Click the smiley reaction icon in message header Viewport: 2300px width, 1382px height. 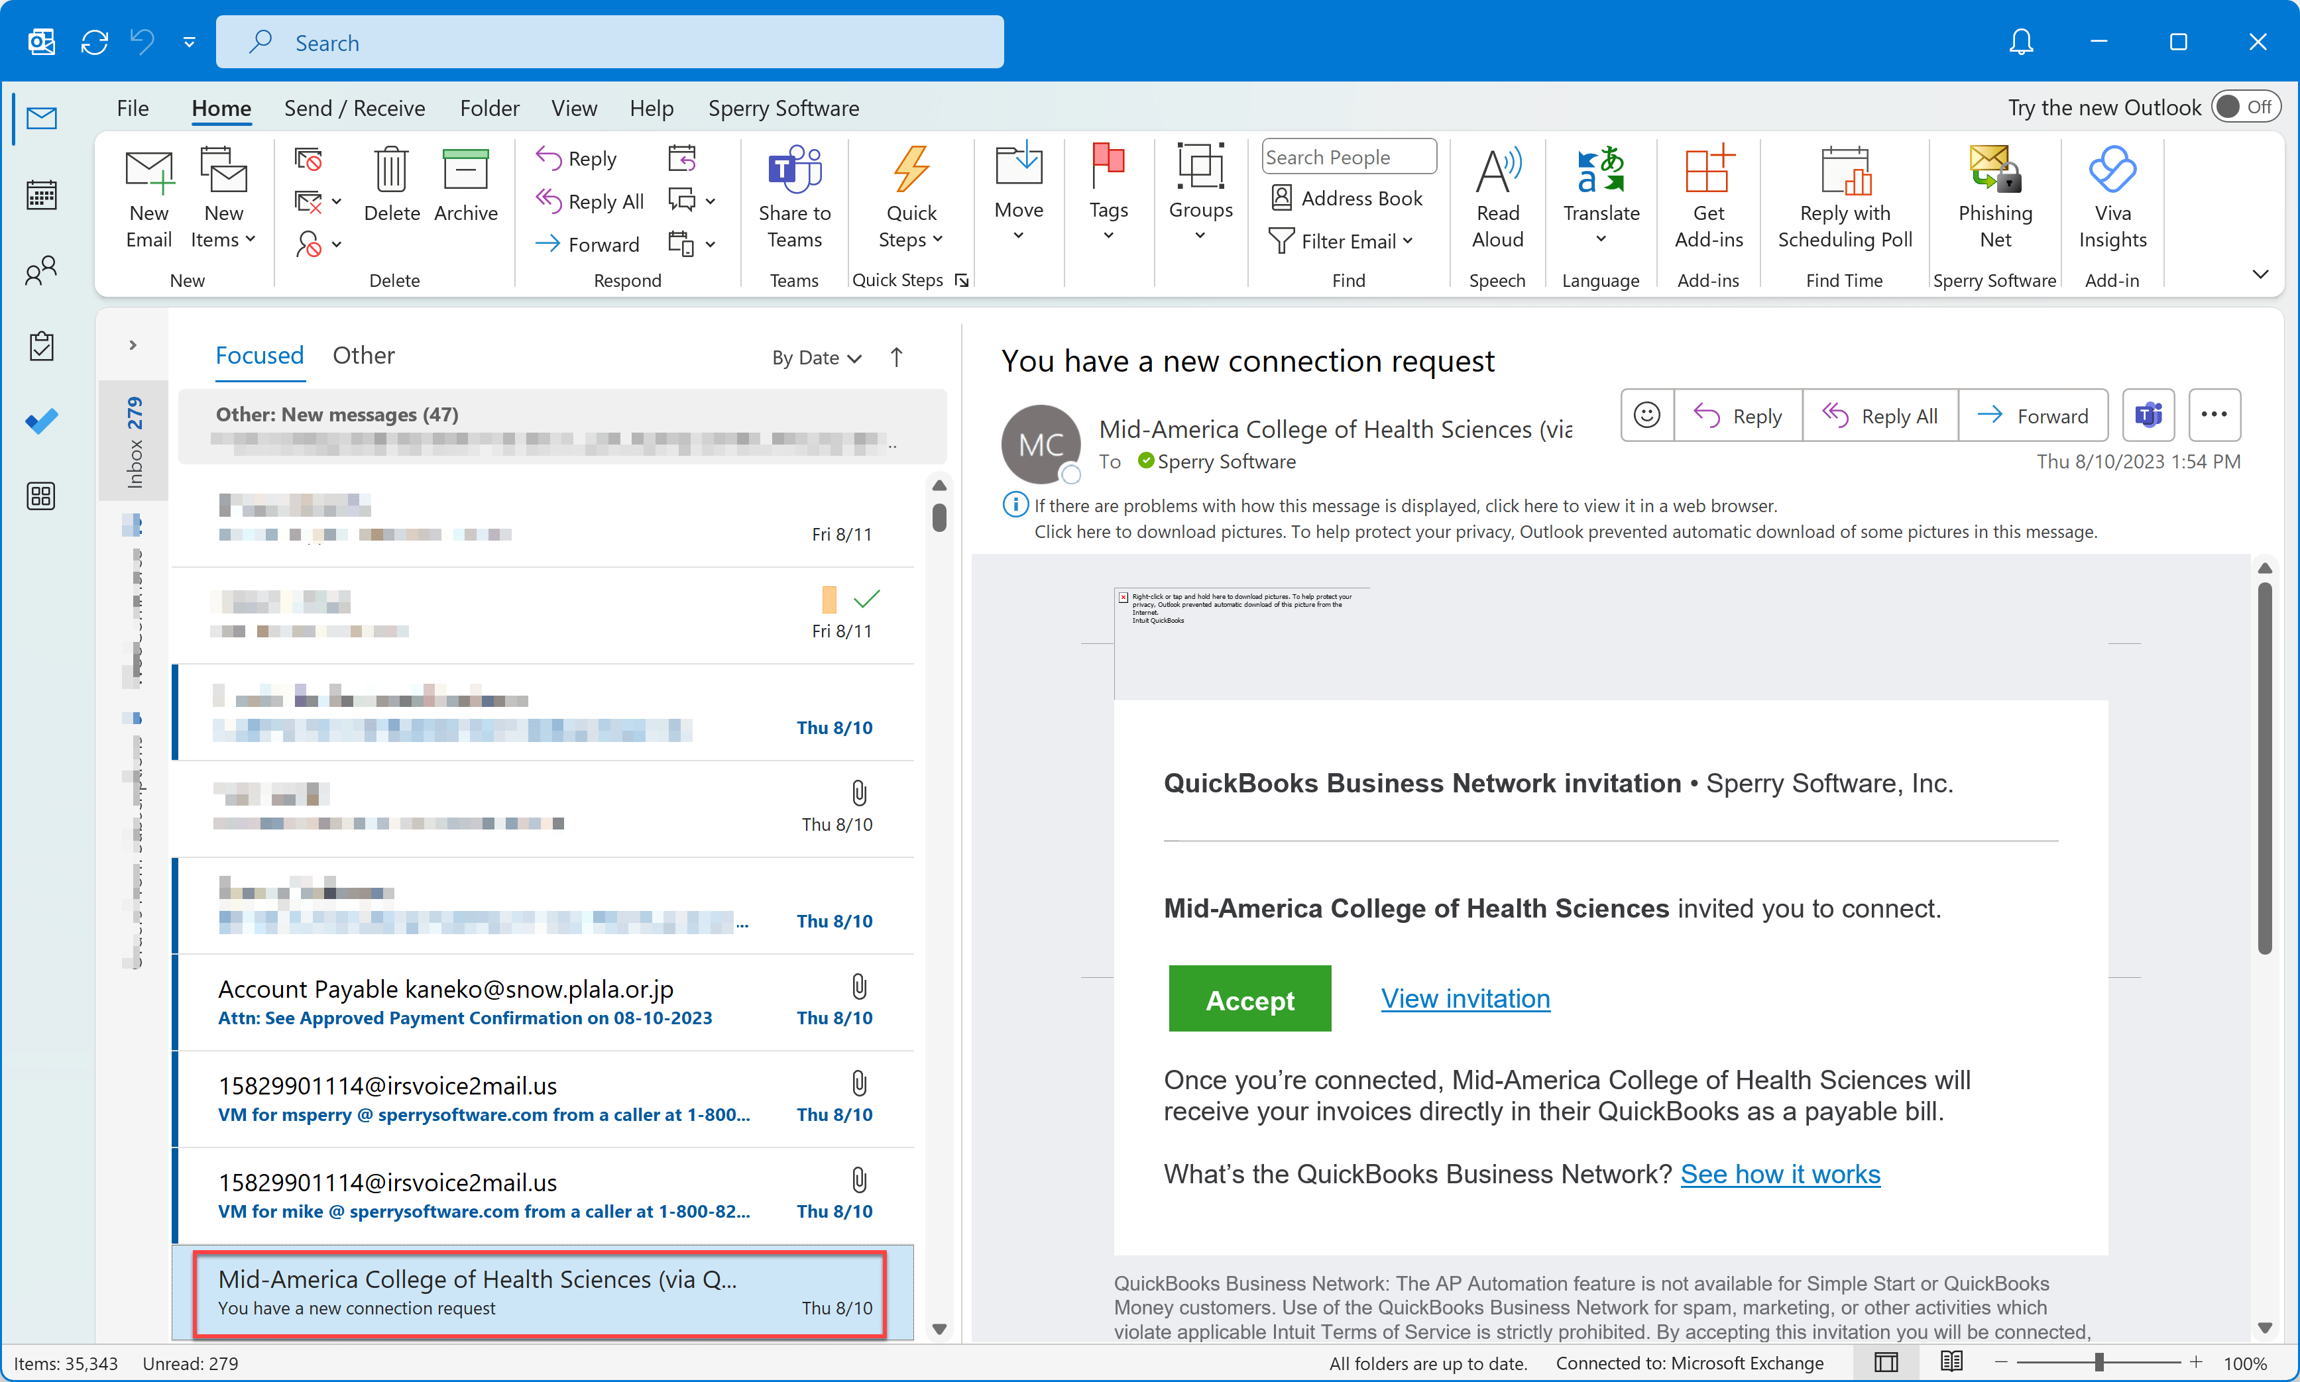click(x=1646, y=415)
